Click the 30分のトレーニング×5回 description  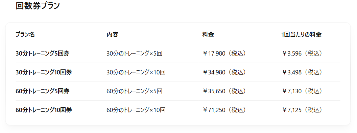point(134,54)
